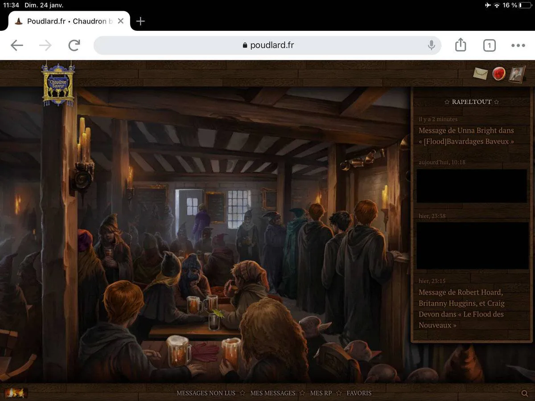Open the browser three-dot menu
The width and height of the screenshot is (535, 401).
click(x=518, y=45)
